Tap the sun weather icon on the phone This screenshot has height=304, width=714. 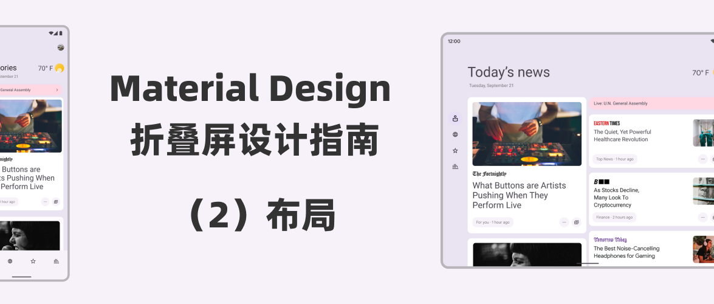(x=59, y=68)
